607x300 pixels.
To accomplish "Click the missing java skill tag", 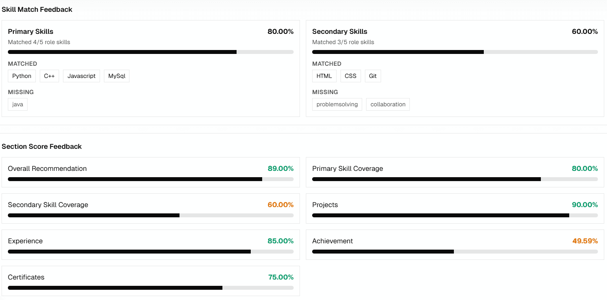I will coord(18,104).
